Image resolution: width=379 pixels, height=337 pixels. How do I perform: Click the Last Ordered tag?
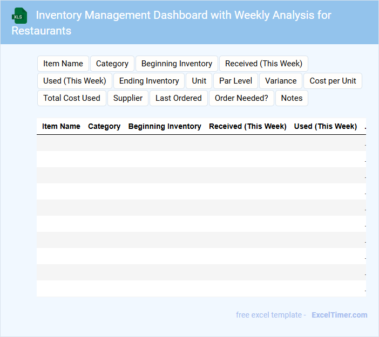[x=179, y=98]
